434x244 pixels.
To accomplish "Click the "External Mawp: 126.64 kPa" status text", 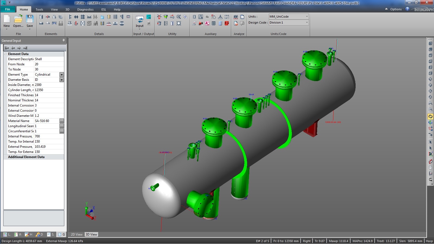I will click(65, 241).
